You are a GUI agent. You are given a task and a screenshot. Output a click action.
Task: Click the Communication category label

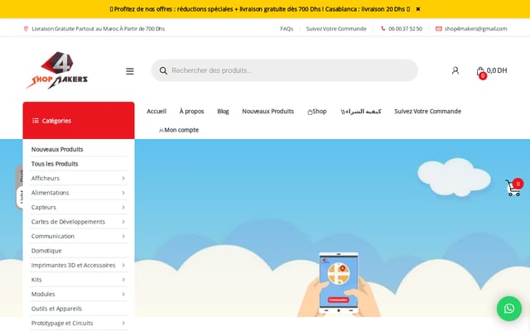[53, 237]
